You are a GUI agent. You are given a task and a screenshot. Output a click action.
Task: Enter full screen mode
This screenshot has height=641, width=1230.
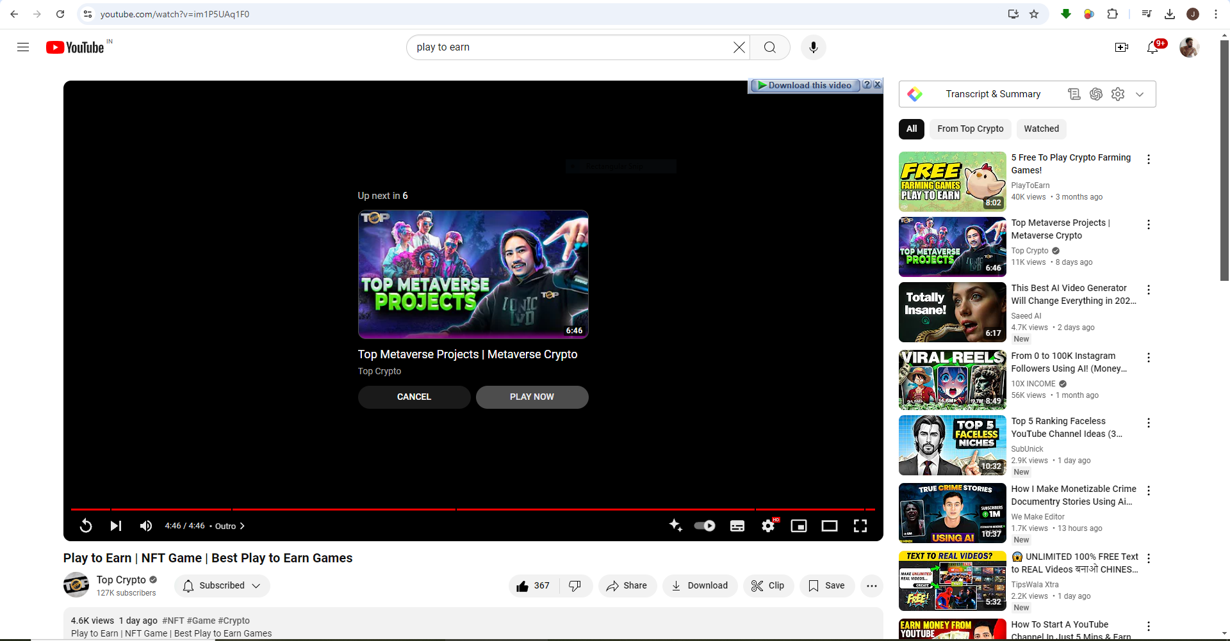tap(860, 526)
